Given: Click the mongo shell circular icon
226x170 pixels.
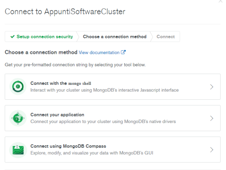Looking at the screenshot, I should (18, 87).
